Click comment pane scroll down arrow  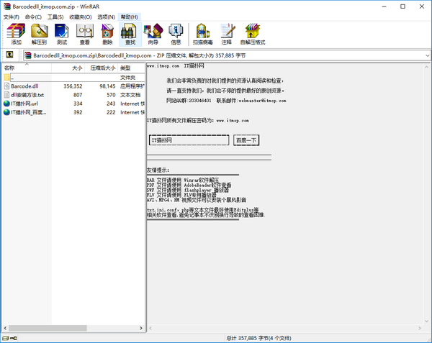click(426, 321)
